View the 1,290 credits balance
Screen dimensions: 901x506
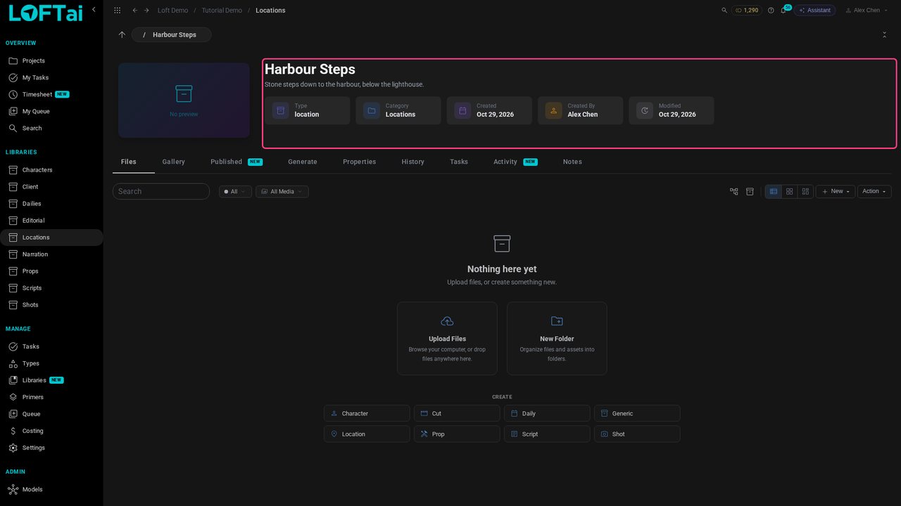coord(747,11)
